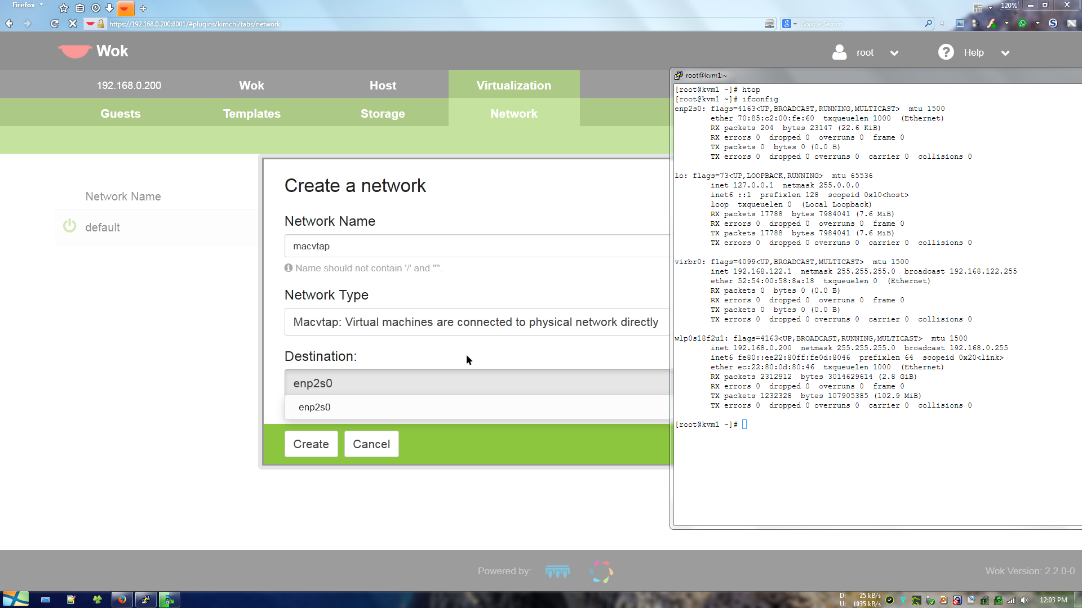Select enp2s0 from the destination list
The height and width of the screenshot is (608, 1082).
click(314, 407)
